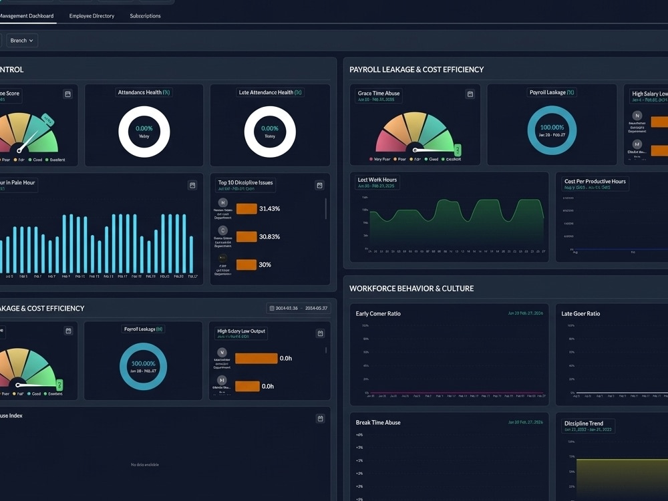Pick the 2024 date range in Cost Efficiency header
The width and height of the screenshot is (668, 501).
pyautogui.click(x=299, y=308)
